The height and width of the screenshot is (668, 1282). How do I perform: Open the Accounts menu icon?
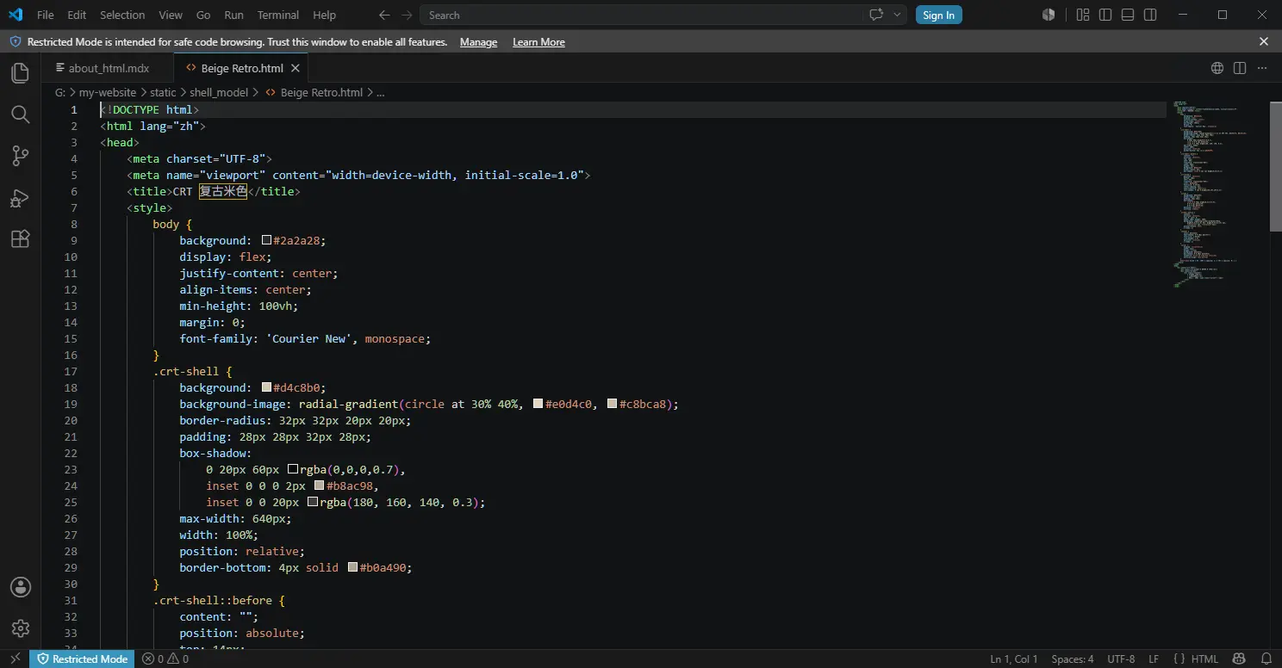pyautogui.click(x=20, y=587)
